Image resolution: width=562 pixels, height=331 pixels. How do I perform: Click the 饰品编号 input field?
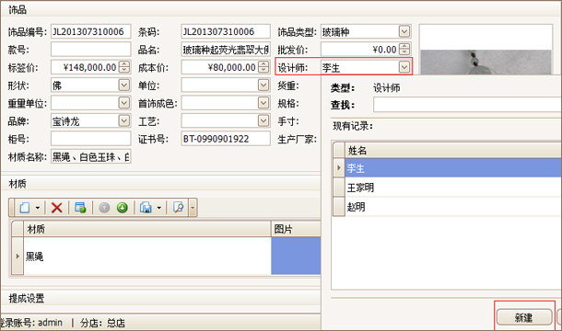pos(90,31)
